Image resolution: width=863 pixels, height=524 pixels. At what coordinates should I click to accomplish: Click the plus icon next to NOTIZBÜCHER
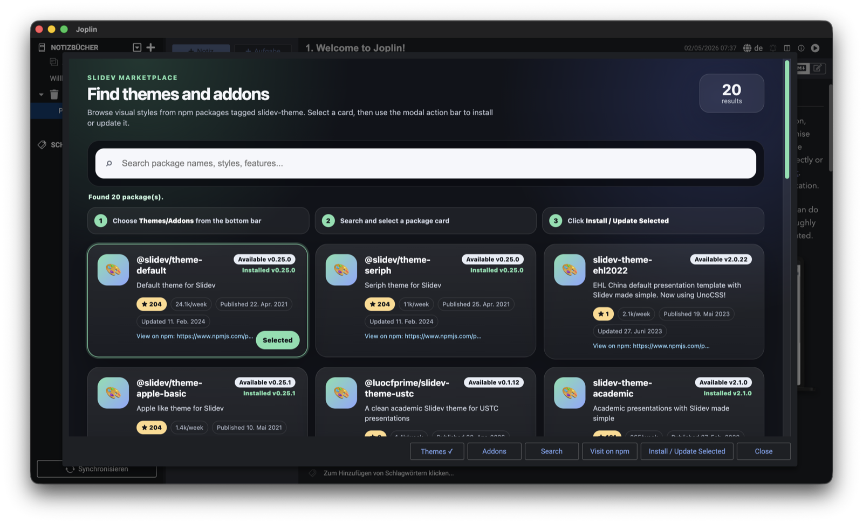[x=150, y=47]
